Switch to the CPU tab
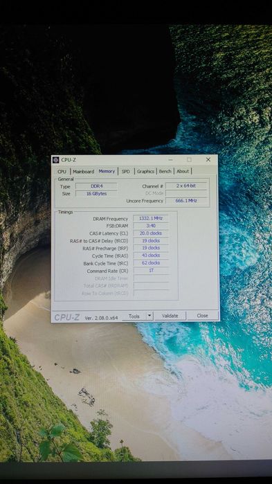Screen dimensions: 272x484 tap(62, 171)
